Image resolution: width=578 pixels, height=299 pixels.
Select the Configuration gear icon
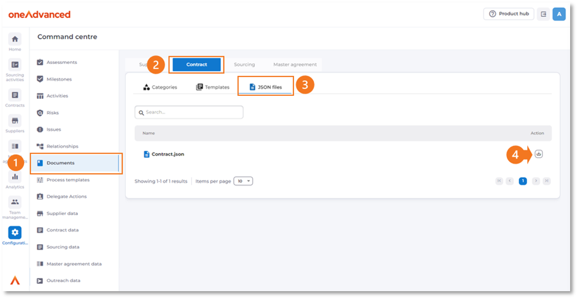tap(14, 233)
